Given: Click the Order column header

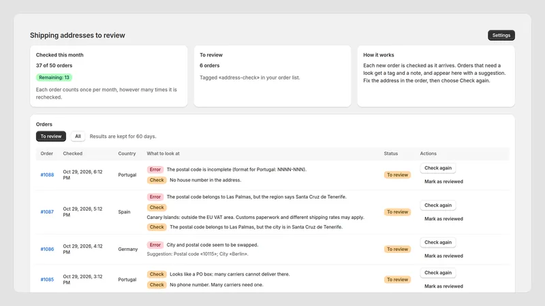Looking at the screenshot, I should (x=46, y=154).
